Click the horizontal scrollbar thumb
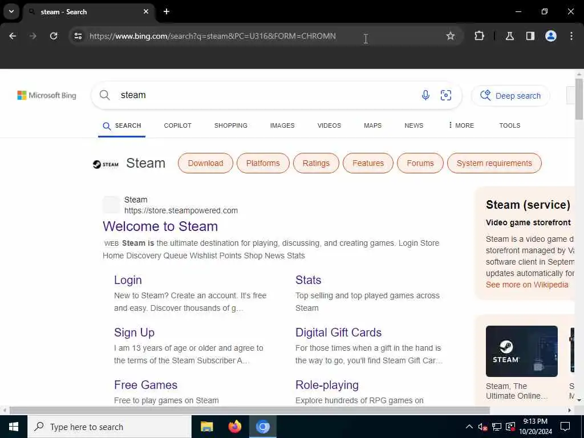The image size is (584, 438). pyautogui.click(x=250, y=411)
